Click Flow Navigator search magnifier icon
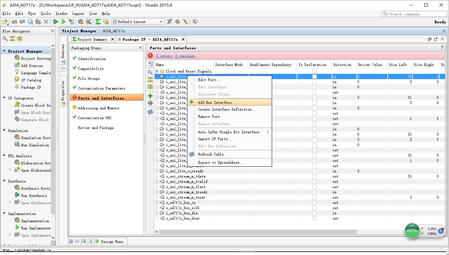This screenshot has width=449, height=255. coord(5,39)
